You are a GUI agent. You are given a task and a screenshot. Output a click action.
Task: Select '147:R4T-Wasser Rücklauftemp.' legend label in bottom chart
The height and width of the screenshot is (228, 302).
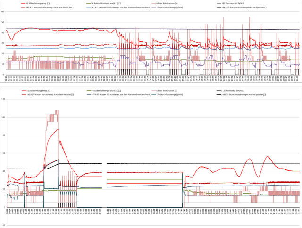[x=121, y=94]
